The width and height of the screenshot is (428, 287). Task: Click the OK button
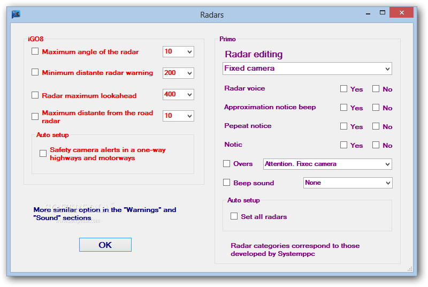(105, 245)
